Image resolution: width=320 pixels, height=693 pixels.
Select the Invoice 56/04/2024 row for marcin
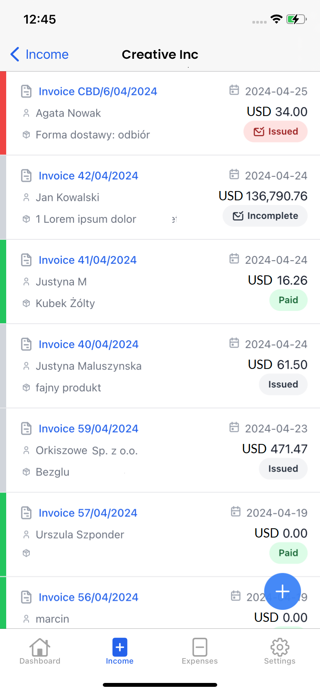coord(116,607)
